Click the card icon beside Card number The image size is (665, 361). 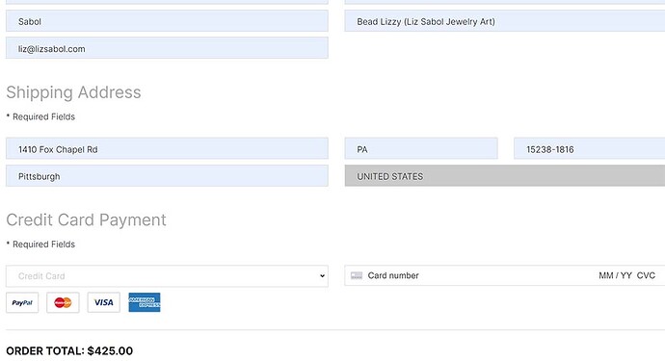coord(357,276)
